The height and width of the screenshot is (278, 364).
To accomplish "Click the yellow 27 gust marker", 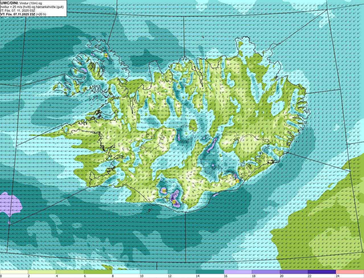I will tap(237, 181).
